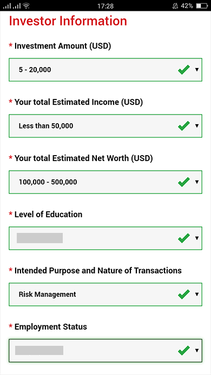Open the Investment Amount dropdown arrow

point(197,70)
